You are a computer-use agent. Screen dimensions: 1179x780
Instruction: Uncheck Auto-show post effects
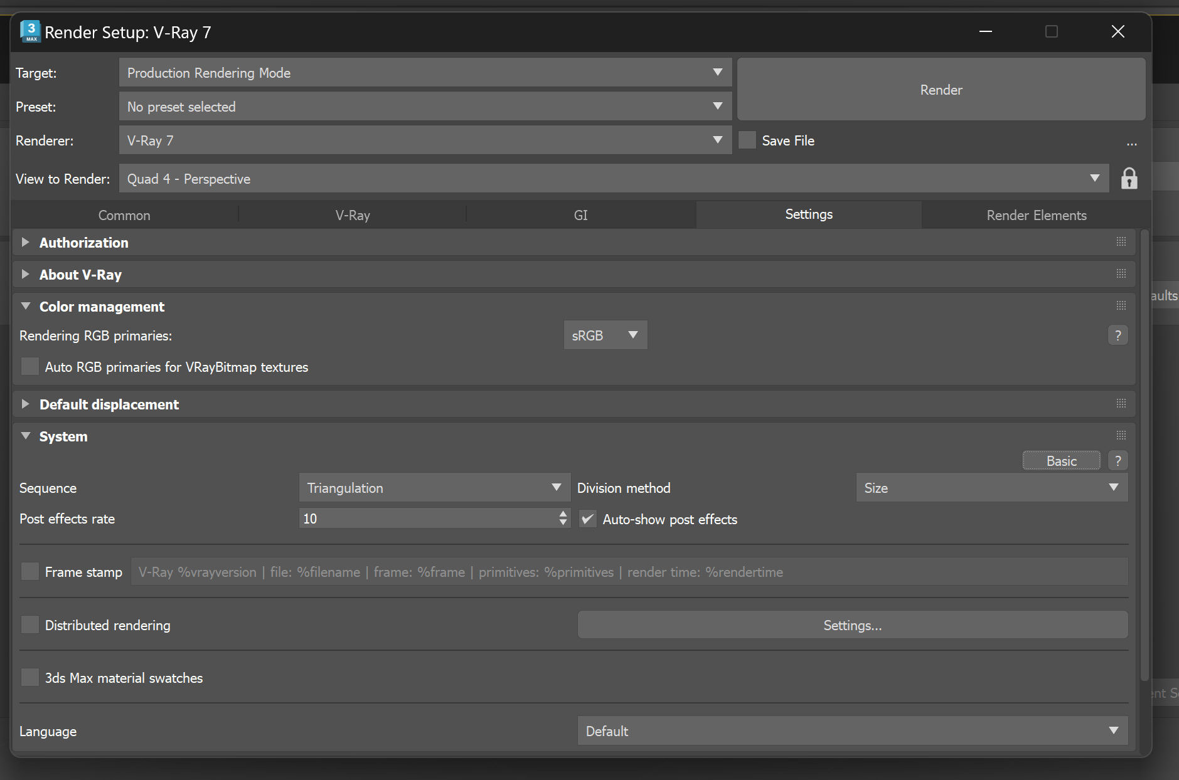click(x=587, y=519)
